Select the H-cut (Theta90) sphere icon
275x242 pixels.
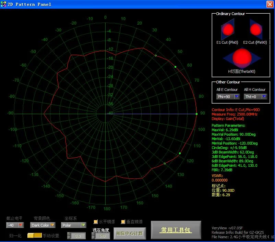tap(241, 58)
